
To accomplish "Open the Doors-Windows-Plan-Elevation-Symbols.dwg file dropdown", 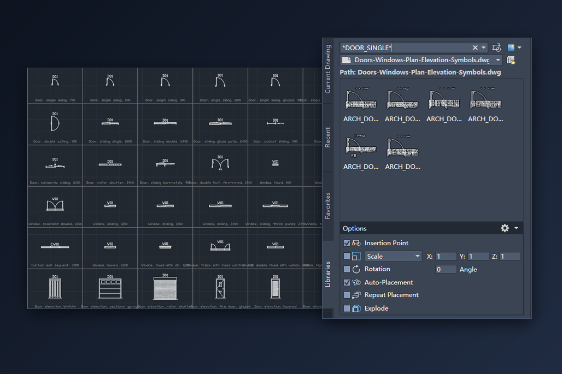I will (498, 60).
